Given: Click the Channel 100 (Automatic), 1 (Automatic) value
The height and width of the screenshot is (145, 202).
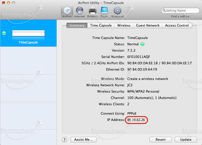Looking at the screenshot, I should pyautogui.click(x=152, y=98).
